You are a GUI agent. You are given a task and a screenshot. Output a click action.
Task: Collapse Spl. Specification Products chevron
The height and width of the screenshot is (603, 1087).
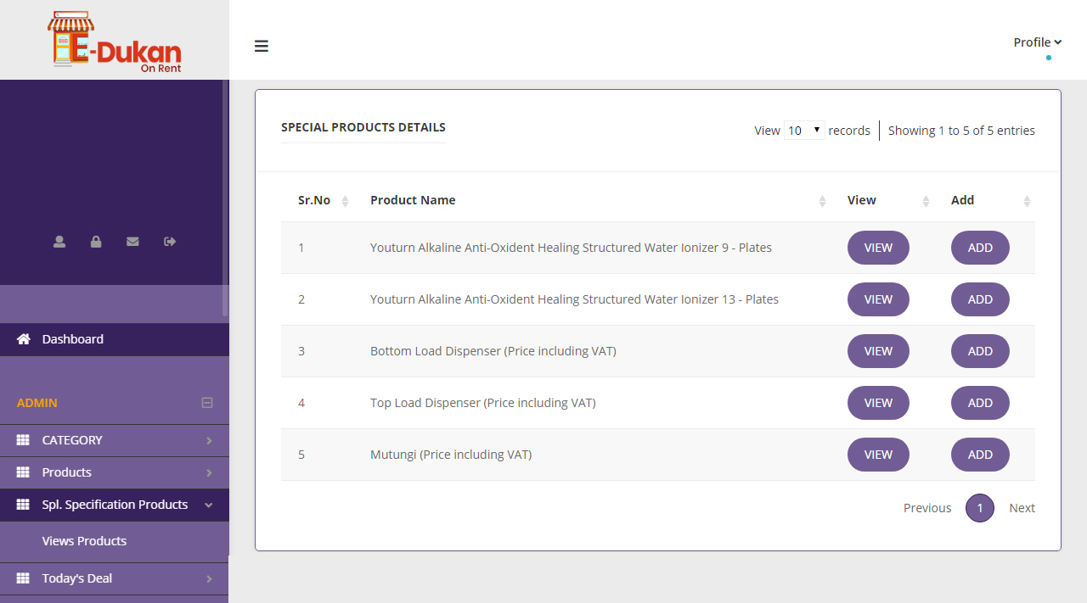[209, 505]
